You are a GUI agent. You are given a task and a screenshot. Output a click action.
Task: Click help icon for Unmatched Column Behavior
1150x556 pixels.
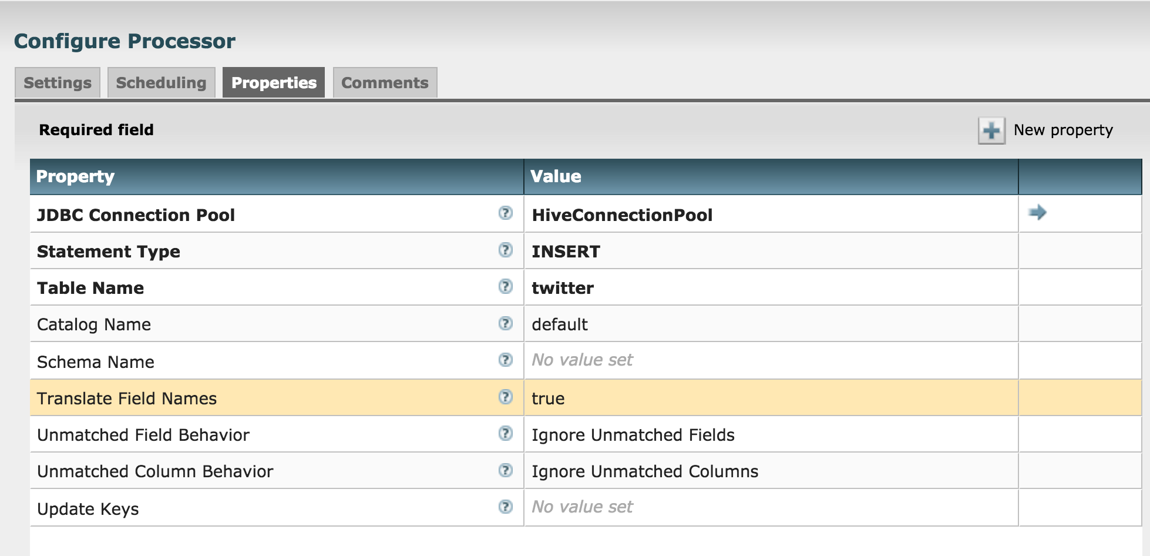505,470
